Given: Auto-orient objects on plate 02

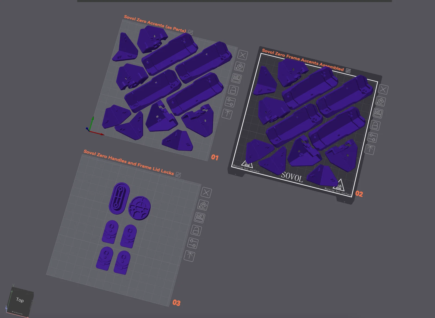Looking at the screenshot, I should [x=380, y=101].
